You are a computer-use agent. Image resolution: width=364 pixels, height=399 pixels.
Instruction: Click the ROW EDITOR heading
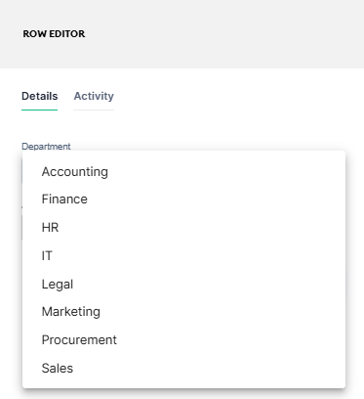[54, 34]
